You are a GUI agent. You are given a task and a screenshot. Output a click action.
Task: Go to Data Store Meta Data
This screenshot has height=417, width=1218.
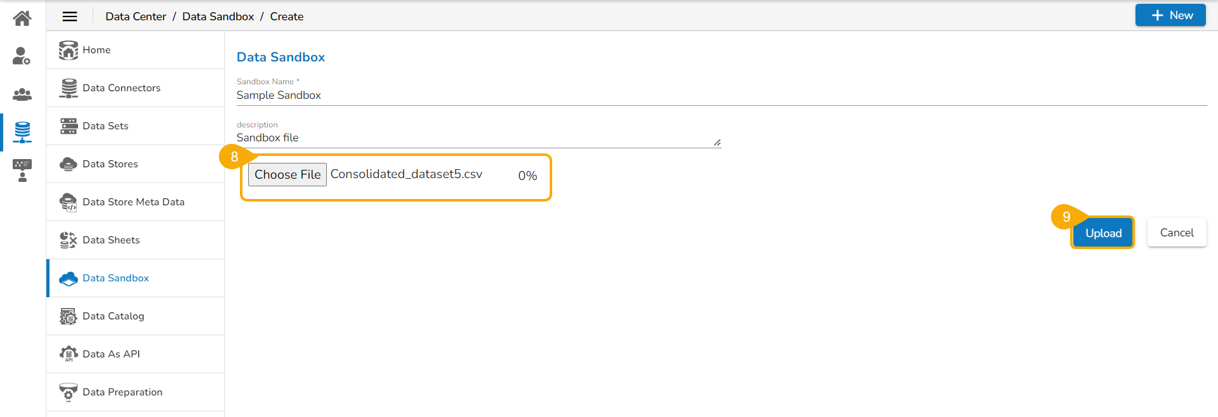point(133,202)
